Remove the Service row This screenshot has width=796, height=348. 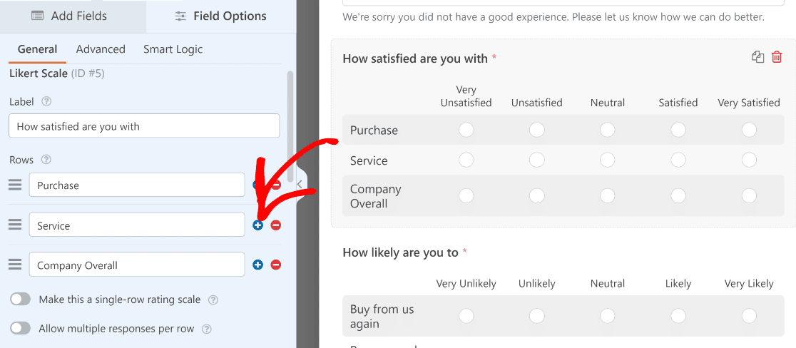click(x=275, y=225)
